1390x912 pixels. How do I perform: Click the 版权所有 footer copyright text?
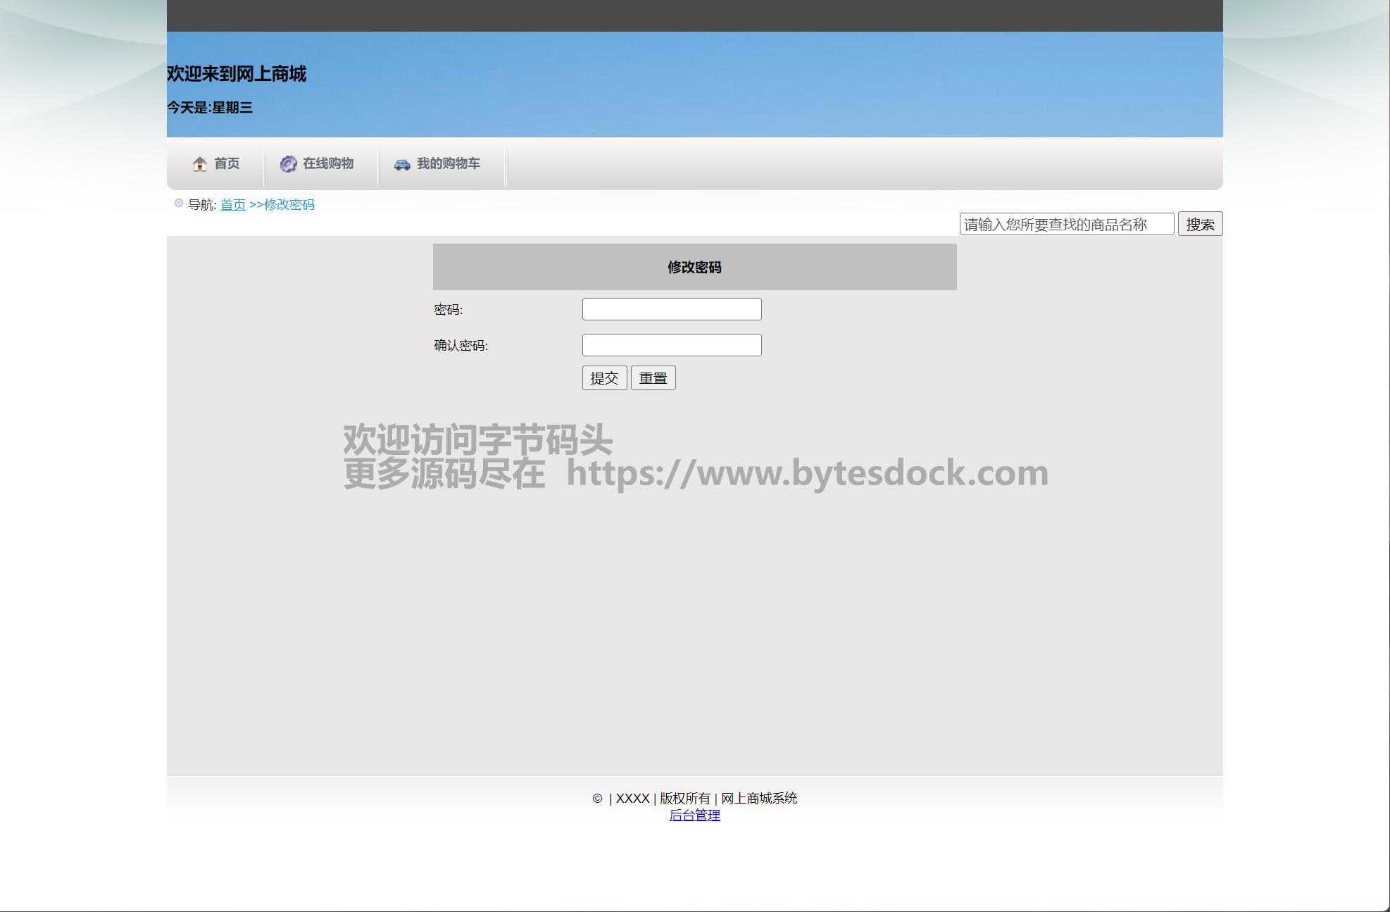pyautogui.click(x=684, y=799)
